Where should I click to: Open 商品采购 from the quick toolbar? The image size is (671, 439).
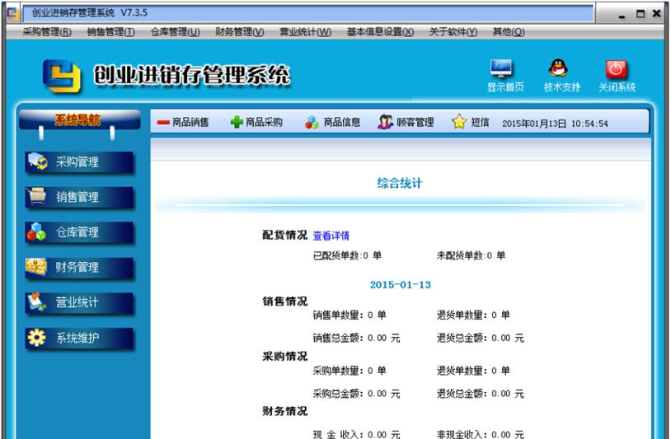256,122
